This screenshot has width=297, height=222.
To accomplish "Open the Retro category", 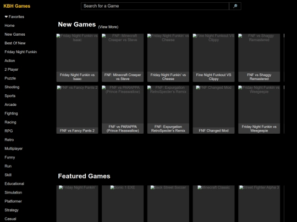I will click(9, 140).
